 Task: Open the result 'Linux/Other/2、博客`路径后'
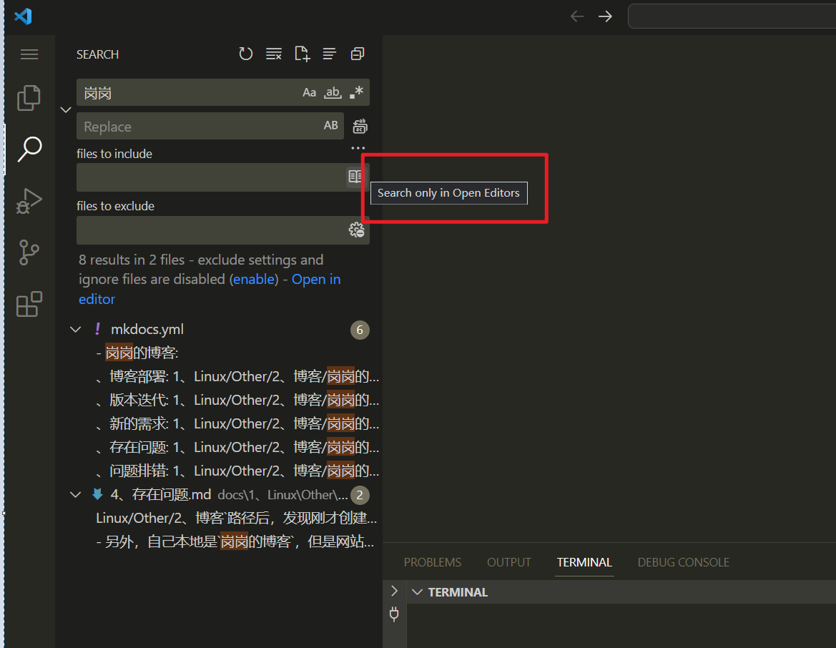[x=219, y=519]
